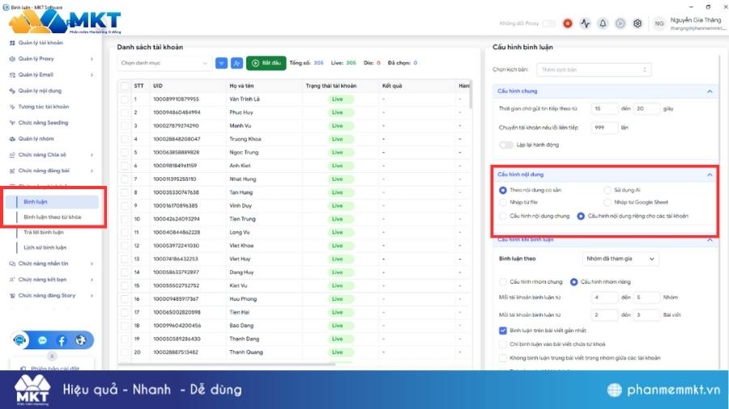Select Cấu hình nhóm chung radio
This screenshot has height=409, width=729.
pyautogui.click(x=502, y=282)
